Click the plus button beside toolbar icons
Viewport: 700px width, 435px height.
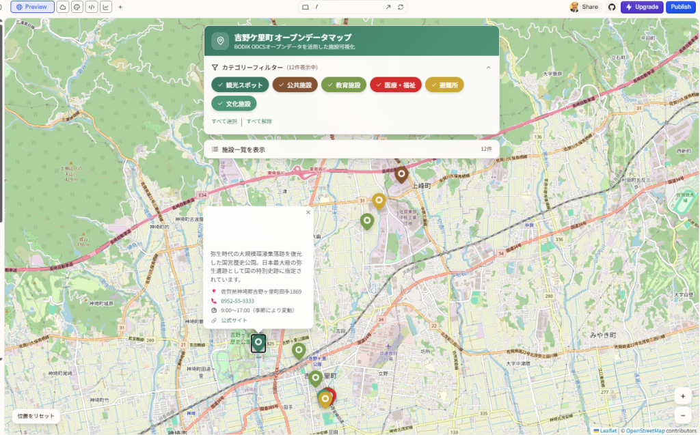tap(120, 7)
